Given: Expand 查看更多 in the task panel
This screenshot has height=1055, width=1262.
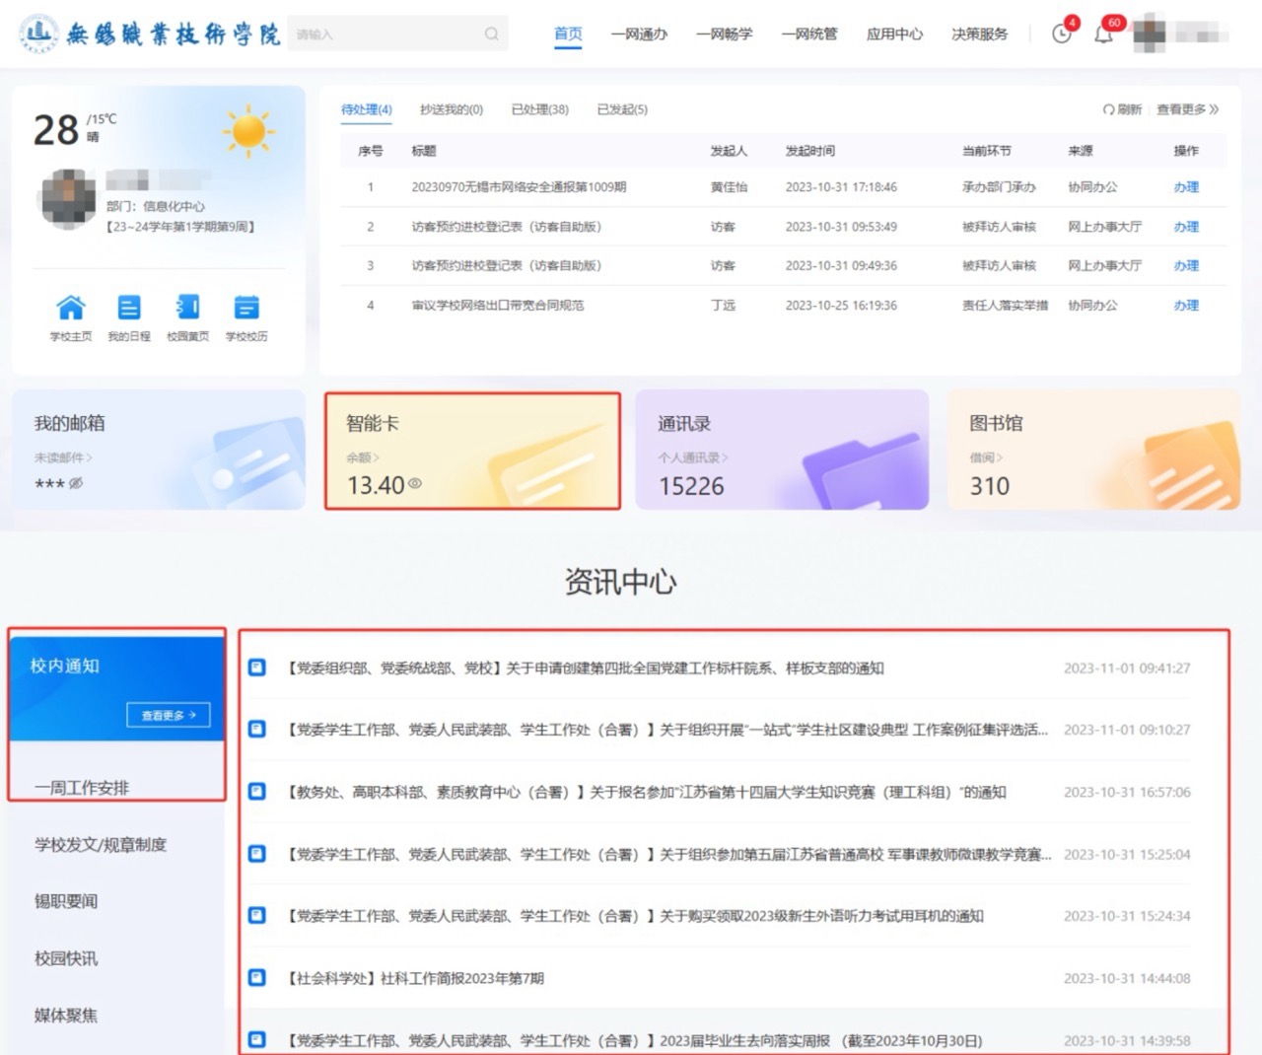Looking at the screenshot, I should point(1187,109).
